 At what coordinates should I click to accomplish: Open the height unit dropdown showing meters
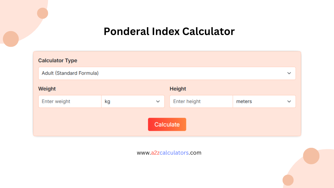point(264,101)
